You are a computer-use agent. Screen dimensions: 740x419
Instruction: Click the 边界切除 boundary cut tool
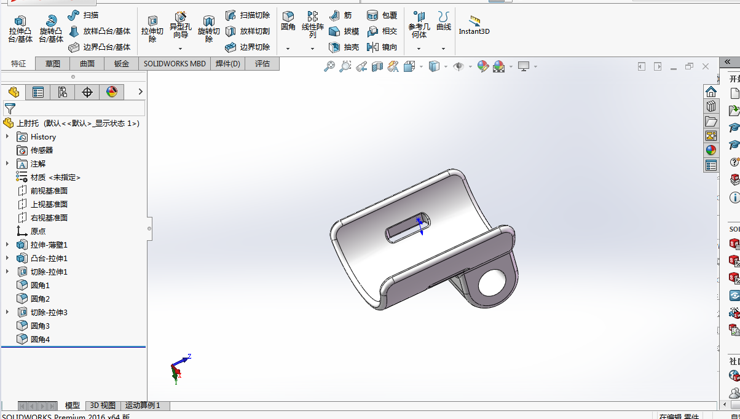(x=248, y=47)
